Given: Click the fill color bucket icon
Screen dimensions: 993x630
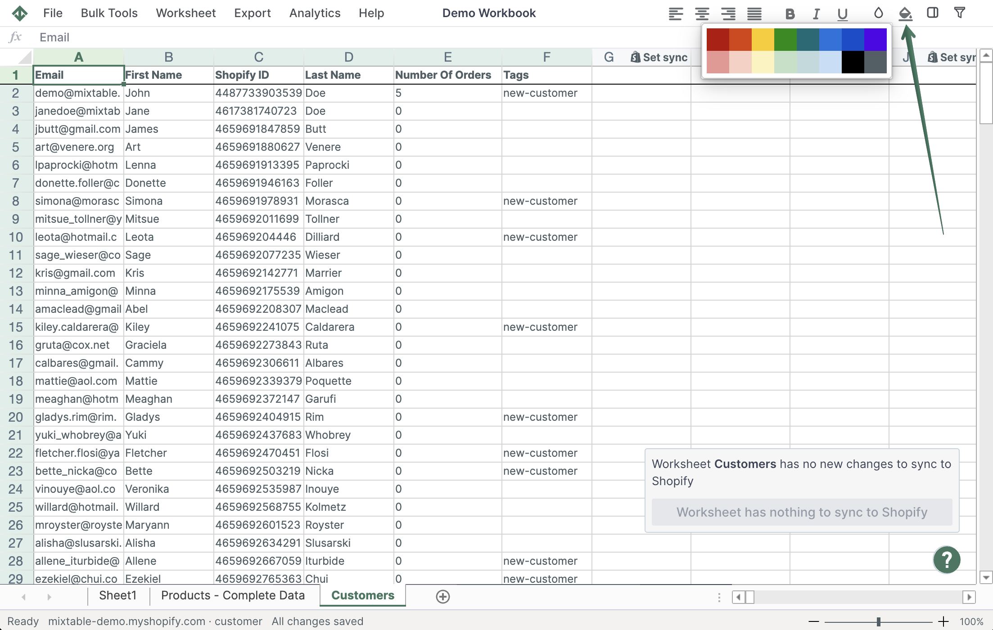Looking at the screenshot, I should [x=905, y=13].
